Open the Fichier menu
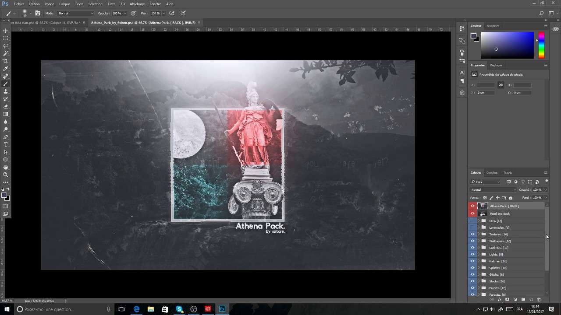561x315 pixels. pyautogui.click(x=19, y=4)
